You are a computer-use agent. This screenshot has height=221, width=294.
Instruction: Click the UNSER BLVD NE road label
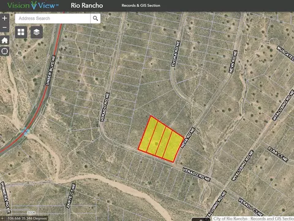[x=50, y=70]
